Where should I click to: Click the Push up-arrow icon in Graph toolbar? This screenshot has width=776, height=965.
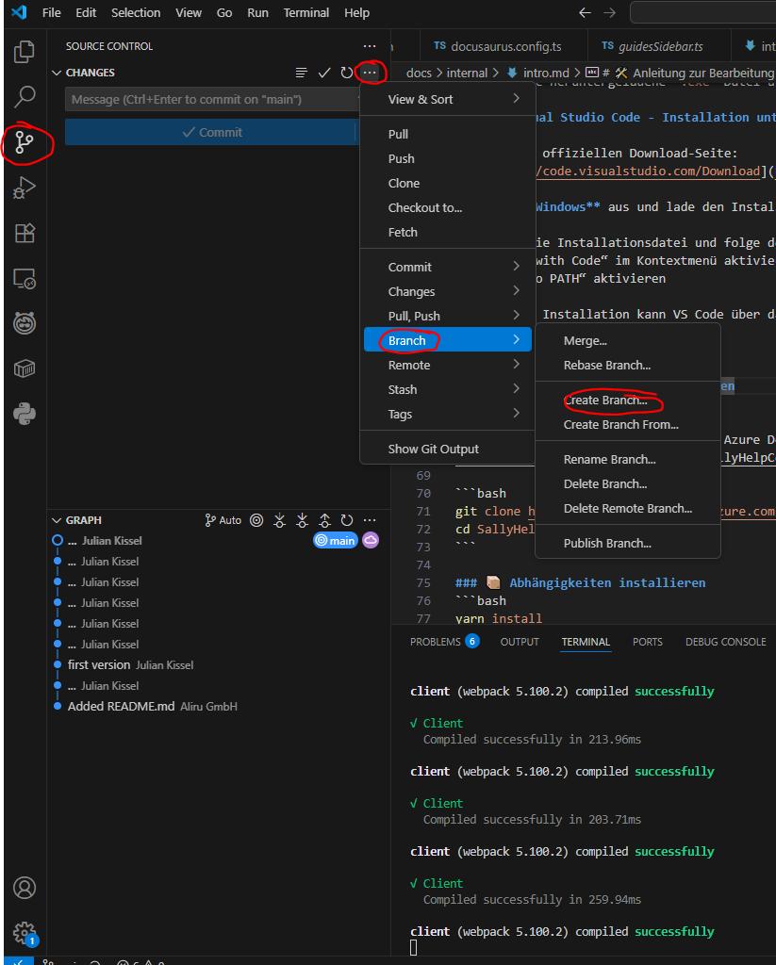pos(324,520)
